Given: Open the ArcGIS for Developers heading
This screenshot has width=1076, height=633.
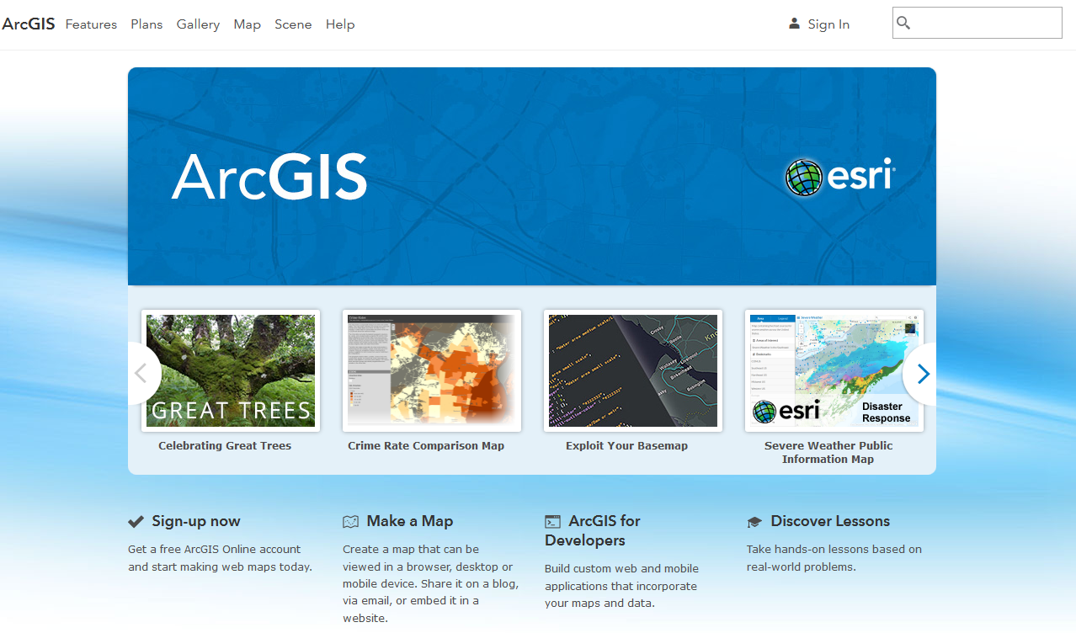Looking at the screenshot, I should tap(593, 531).
